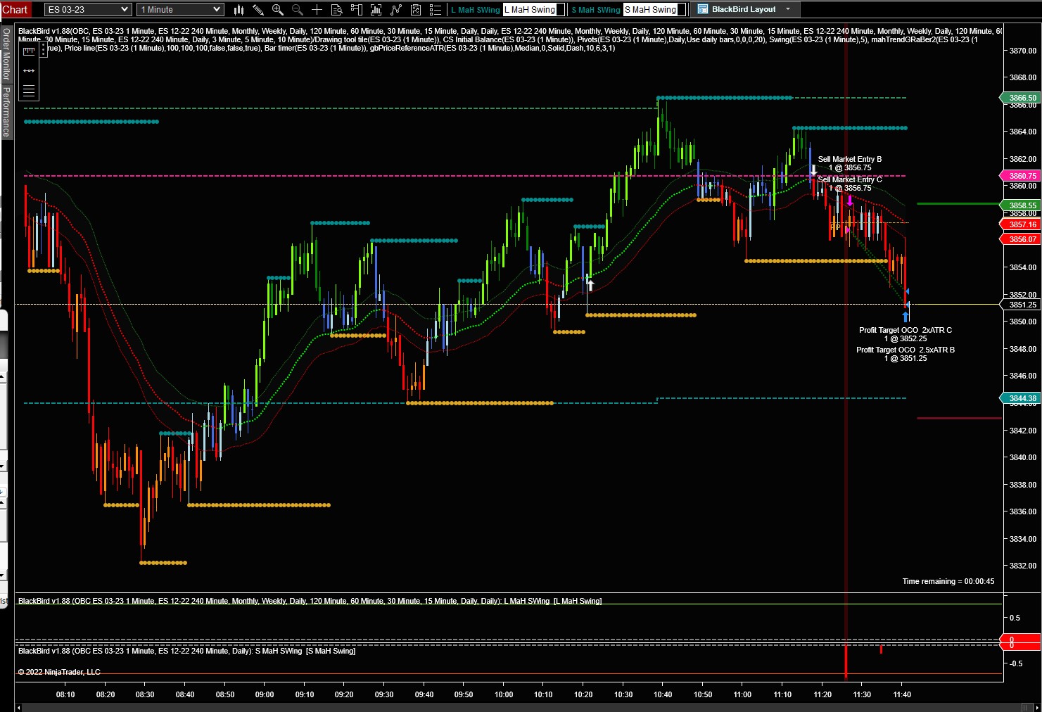Screen dimensions: 1042x712
Task: Click the 10:00 time axis label
Action: (504, 694)
